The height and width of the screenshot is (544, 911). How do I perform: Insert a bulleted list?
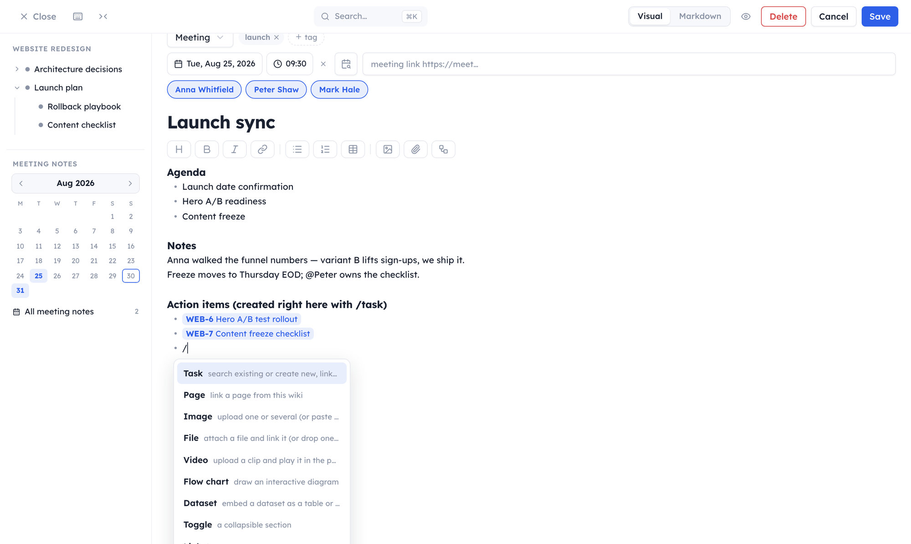pyautogui.click(x=297, y=149)
